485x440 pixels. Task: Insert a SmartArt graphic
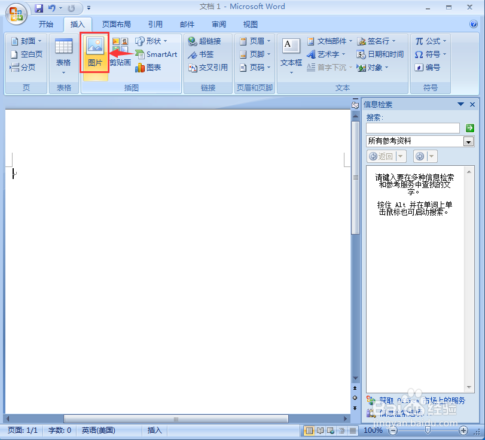156,54
